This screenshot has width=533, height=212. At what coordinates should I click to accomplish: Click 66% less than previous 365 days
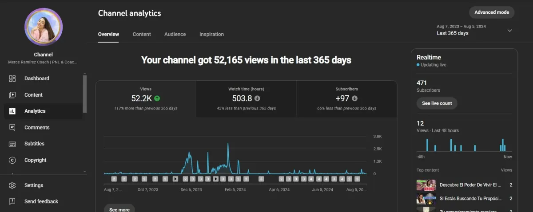point(346,108)
